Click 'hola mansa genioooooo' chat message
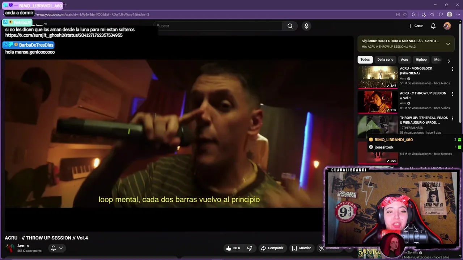463x260 pixels. tap(30, 52)
